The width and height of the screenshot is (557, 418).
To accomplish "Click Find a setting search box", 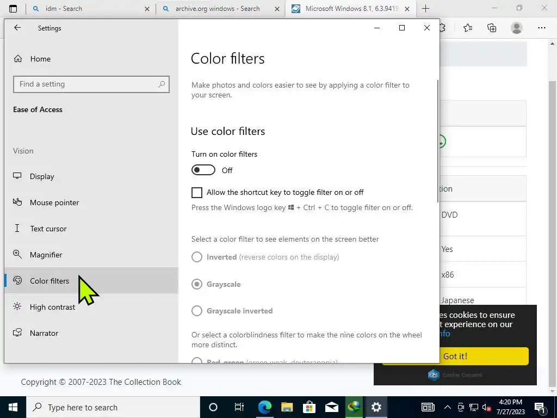I will (x=91, y=84).
